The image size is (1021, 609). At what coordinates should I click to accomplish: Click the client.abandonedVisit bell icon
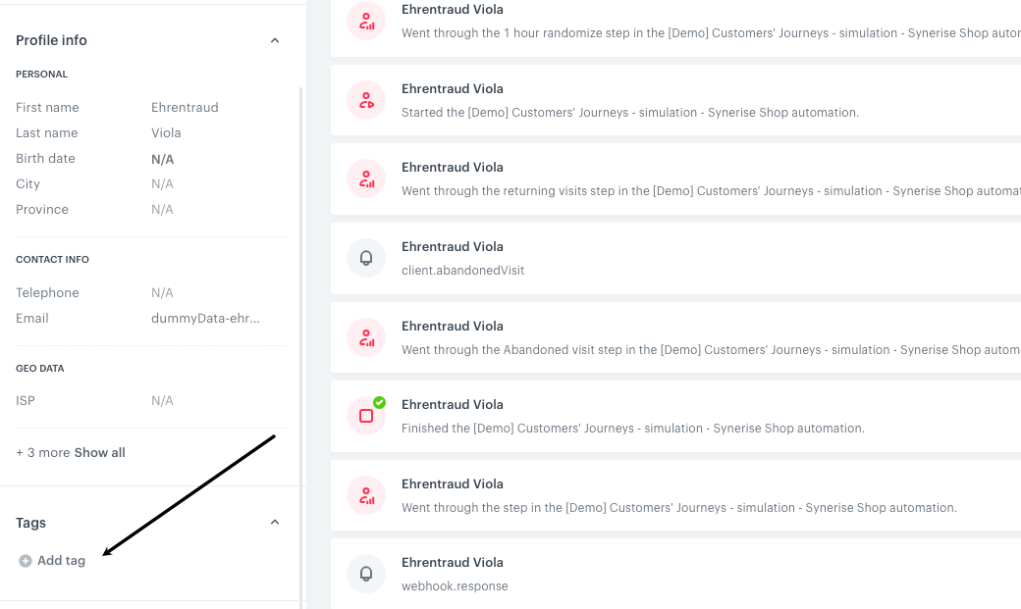[366, 258]
